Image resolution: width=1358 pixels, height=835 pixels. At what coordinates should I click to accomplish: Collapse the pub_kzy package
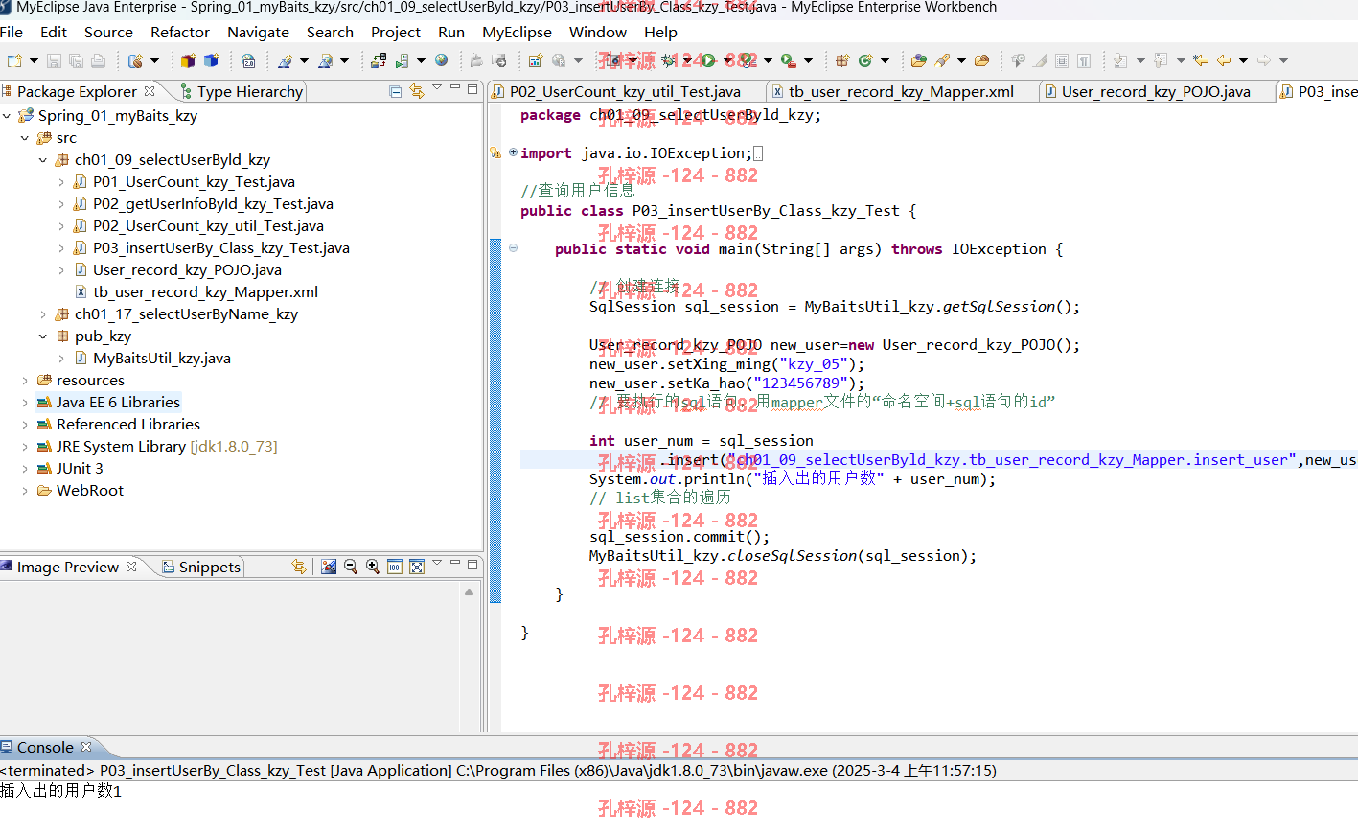pyautogui.click(x=43, y=336)
